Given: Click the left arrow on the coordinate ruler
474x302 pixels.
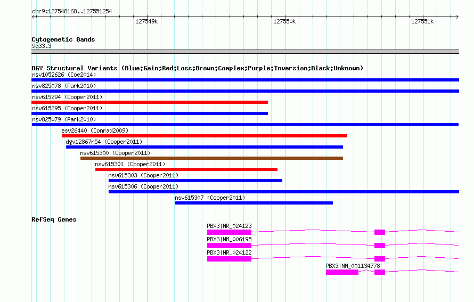Looking at the screenshot, I should [34, 17].
